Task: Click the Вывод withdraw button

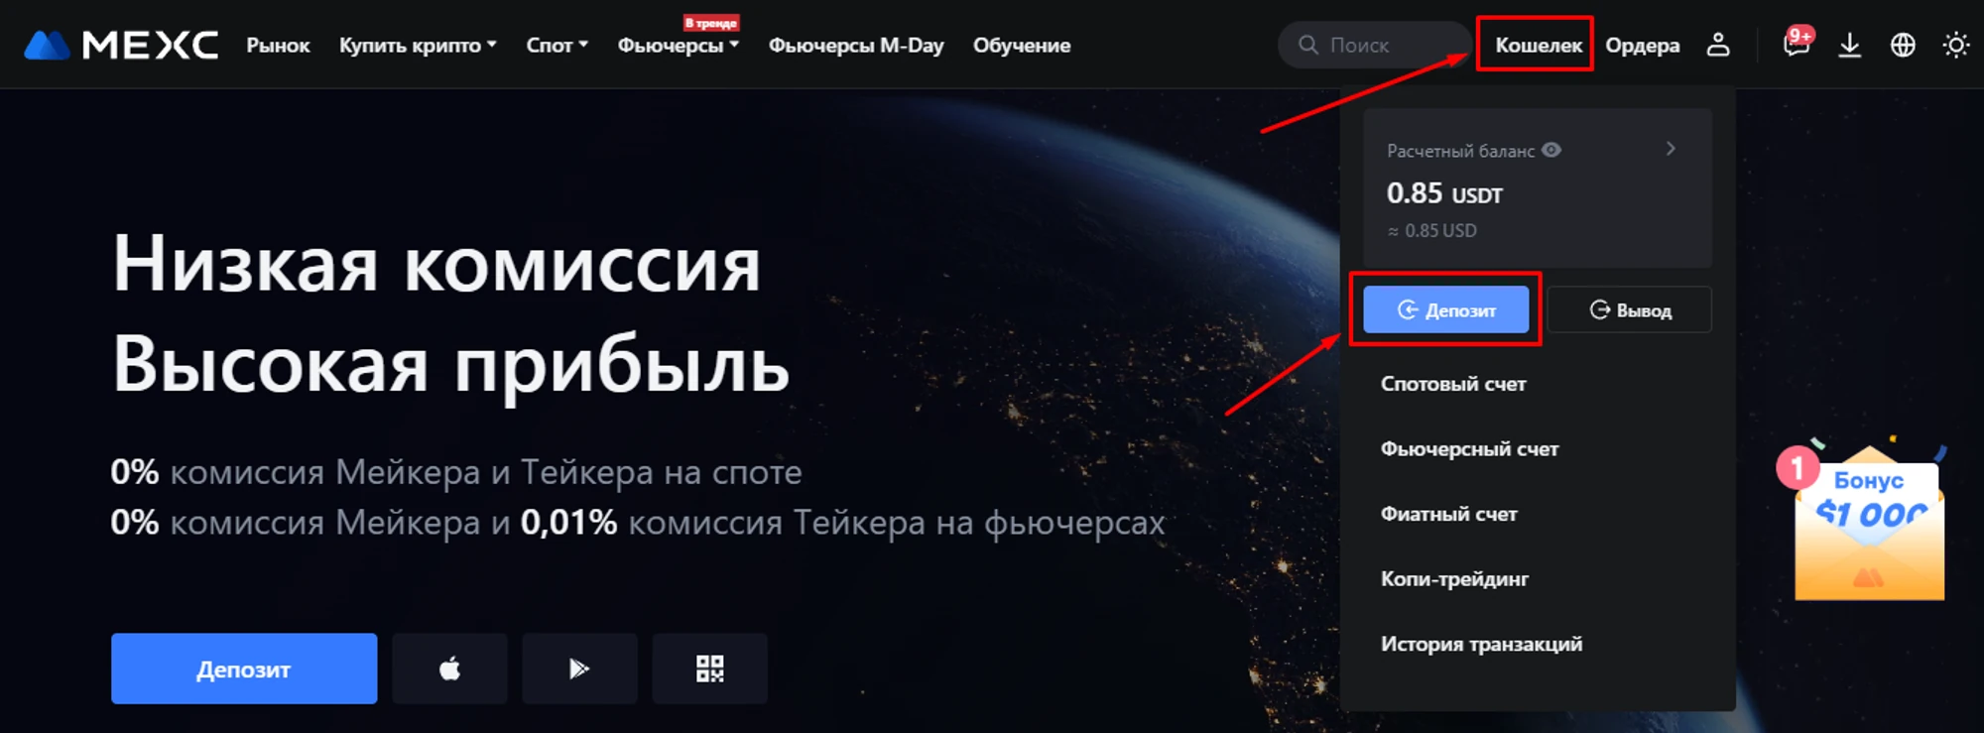Action: click(1629, 309)
